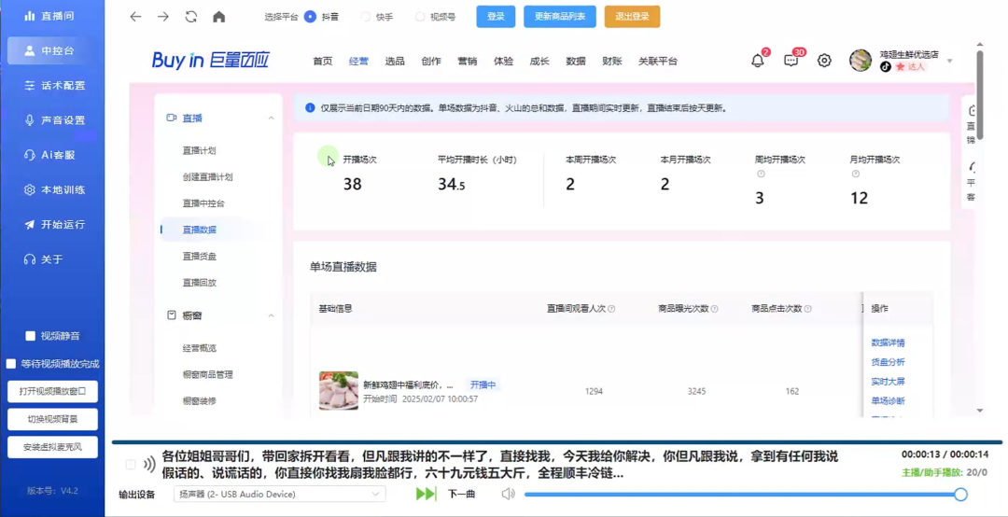Toggle the 视频静音 checkbox

[x=30, y=336]
